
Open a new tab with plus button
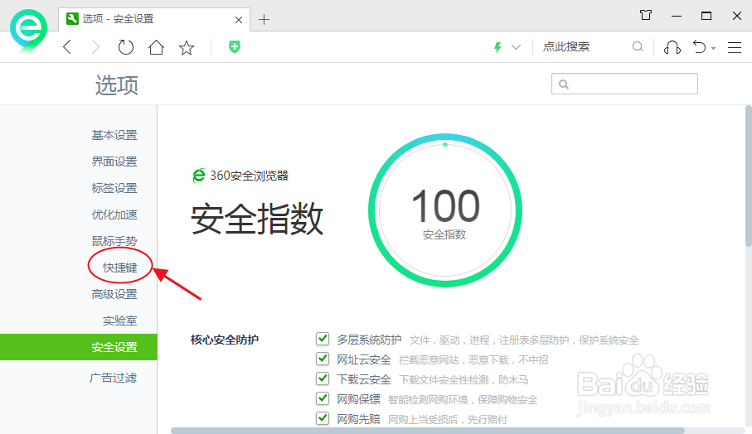pos(264,20)
